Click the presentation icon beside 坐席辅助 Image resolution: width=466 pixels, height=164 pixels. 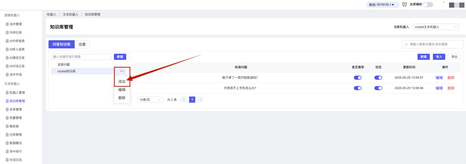(x=405, y=5)
